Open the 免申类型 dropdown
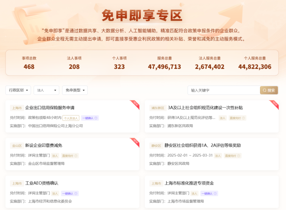 pyautogui.click(x=75, y=90)
